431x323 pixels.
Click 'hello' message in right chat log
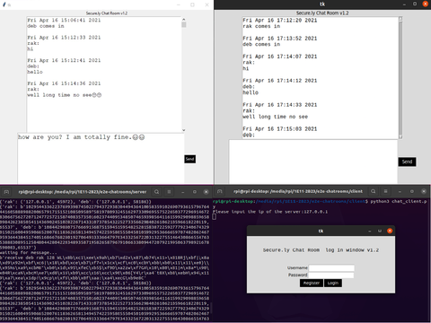[251, 92]
